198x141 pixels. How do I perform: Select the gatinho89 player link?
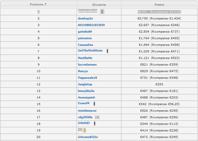[x=85, y=32]
